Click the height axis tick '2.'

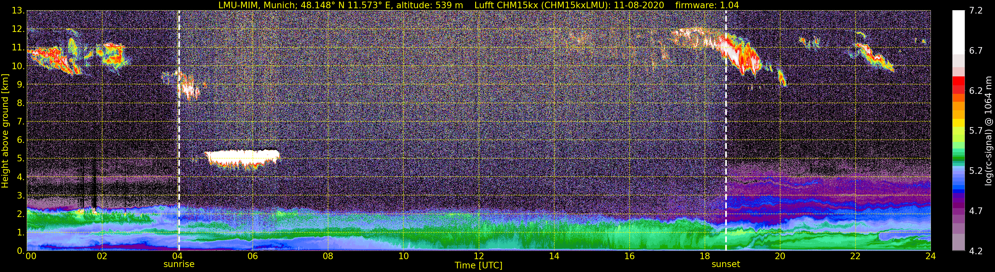[20, 214]
